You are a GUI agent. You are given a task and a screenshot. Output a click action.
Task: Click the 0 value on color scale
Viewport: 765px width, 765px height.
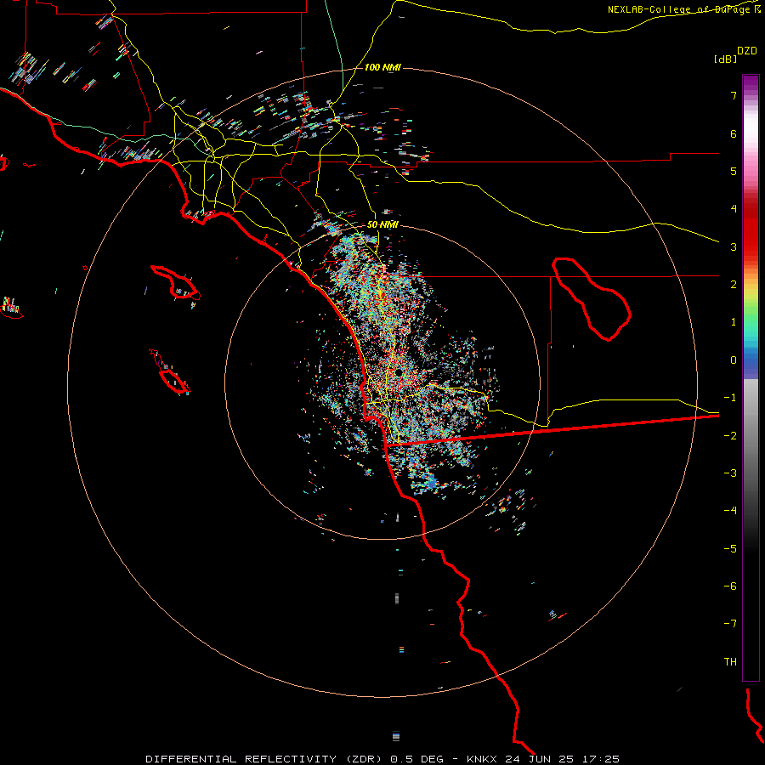tap(734, 360)
